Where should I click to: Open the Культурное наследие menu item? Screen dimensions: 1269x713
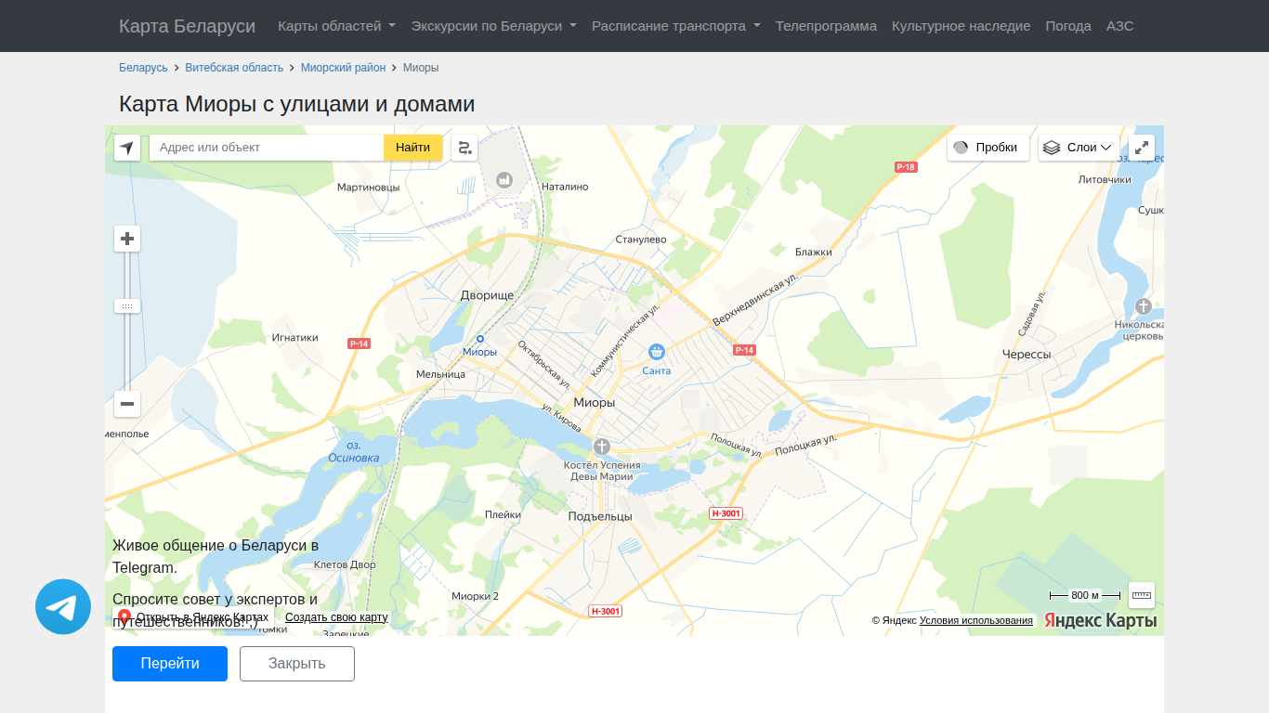[x=962, y=26]
